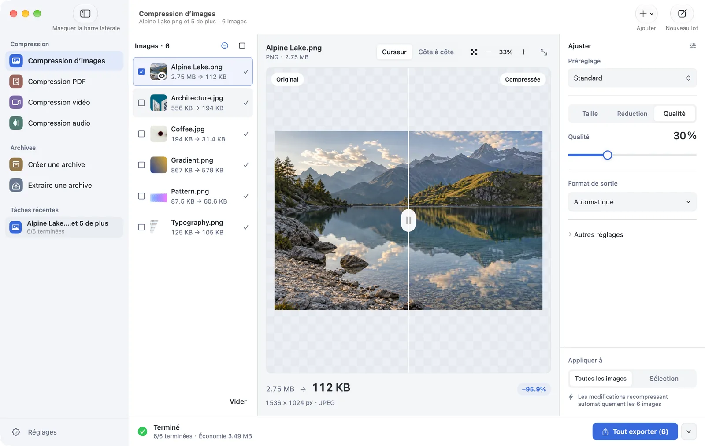Viewport: 705px width, 446px height.
Task: Switch to the Réduction tab
Action: click(632, 114)
